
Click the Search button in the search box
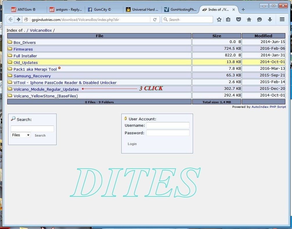(x=40, y=135)
